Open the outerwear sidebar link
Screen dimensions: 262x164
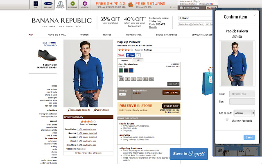pyautogui.click(x=53, y=141)
